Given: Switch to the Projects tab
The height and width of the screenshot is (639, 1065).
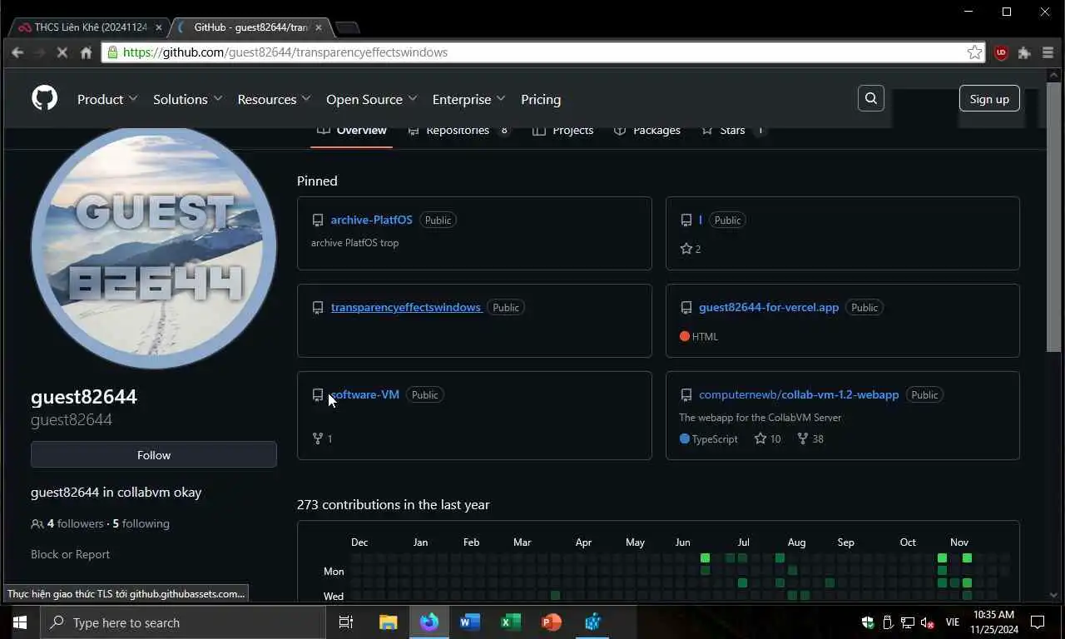Looking at the screenshot, I should tap(562, 131).
